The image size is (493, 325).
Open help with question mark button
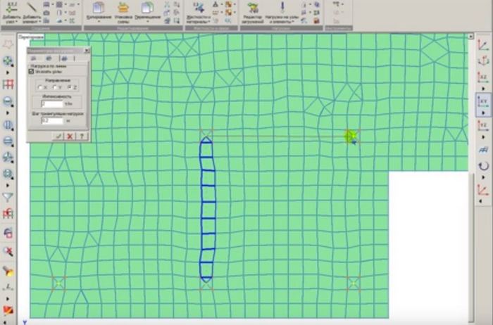pos(82,136)
